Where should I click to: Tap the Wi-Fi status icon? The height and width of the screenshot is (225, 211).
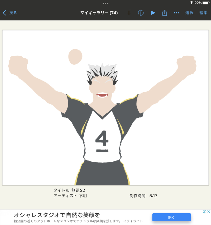point(191,3)
